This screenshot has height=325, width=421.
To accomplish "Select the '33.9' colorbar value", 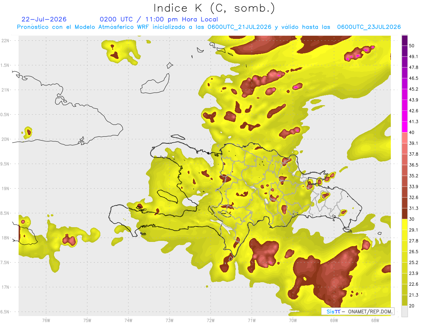I will tap(413, 187).
